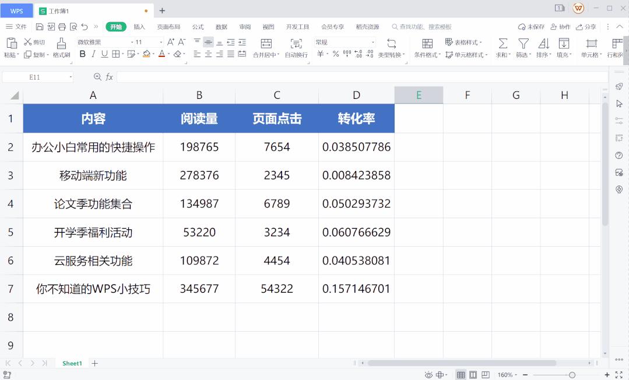The image size is (629, 380).
Task: Switch to the 插入 ribbon tab
Action: coord(139,26)
